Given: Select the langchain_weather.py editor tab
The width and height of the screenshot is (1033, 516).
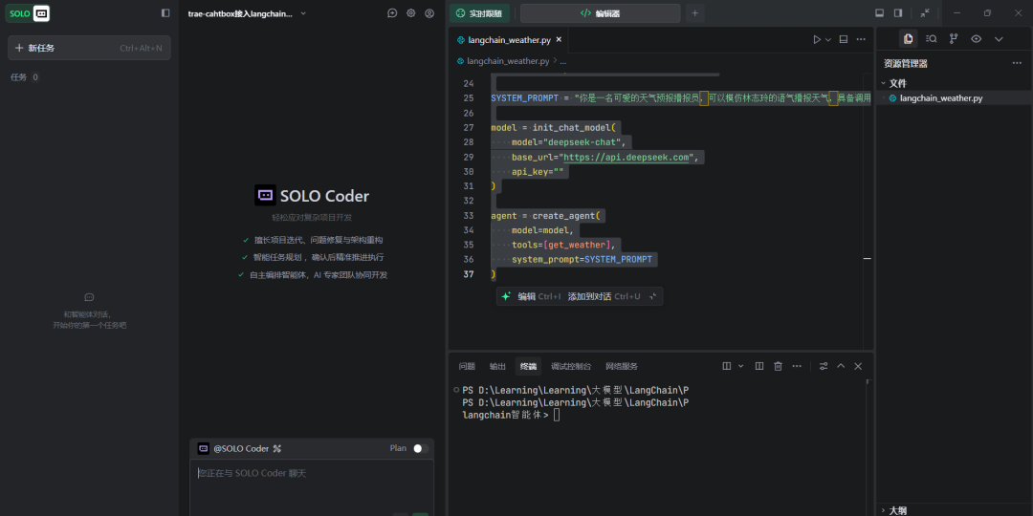Looking at the screenshot, I should 509,40.
